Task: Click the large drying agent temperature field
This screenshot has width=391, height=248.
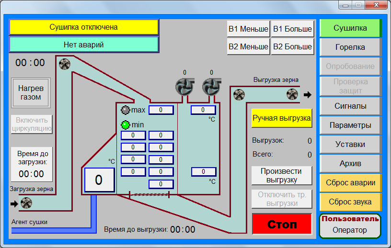Action: click(x=99, y=180)
